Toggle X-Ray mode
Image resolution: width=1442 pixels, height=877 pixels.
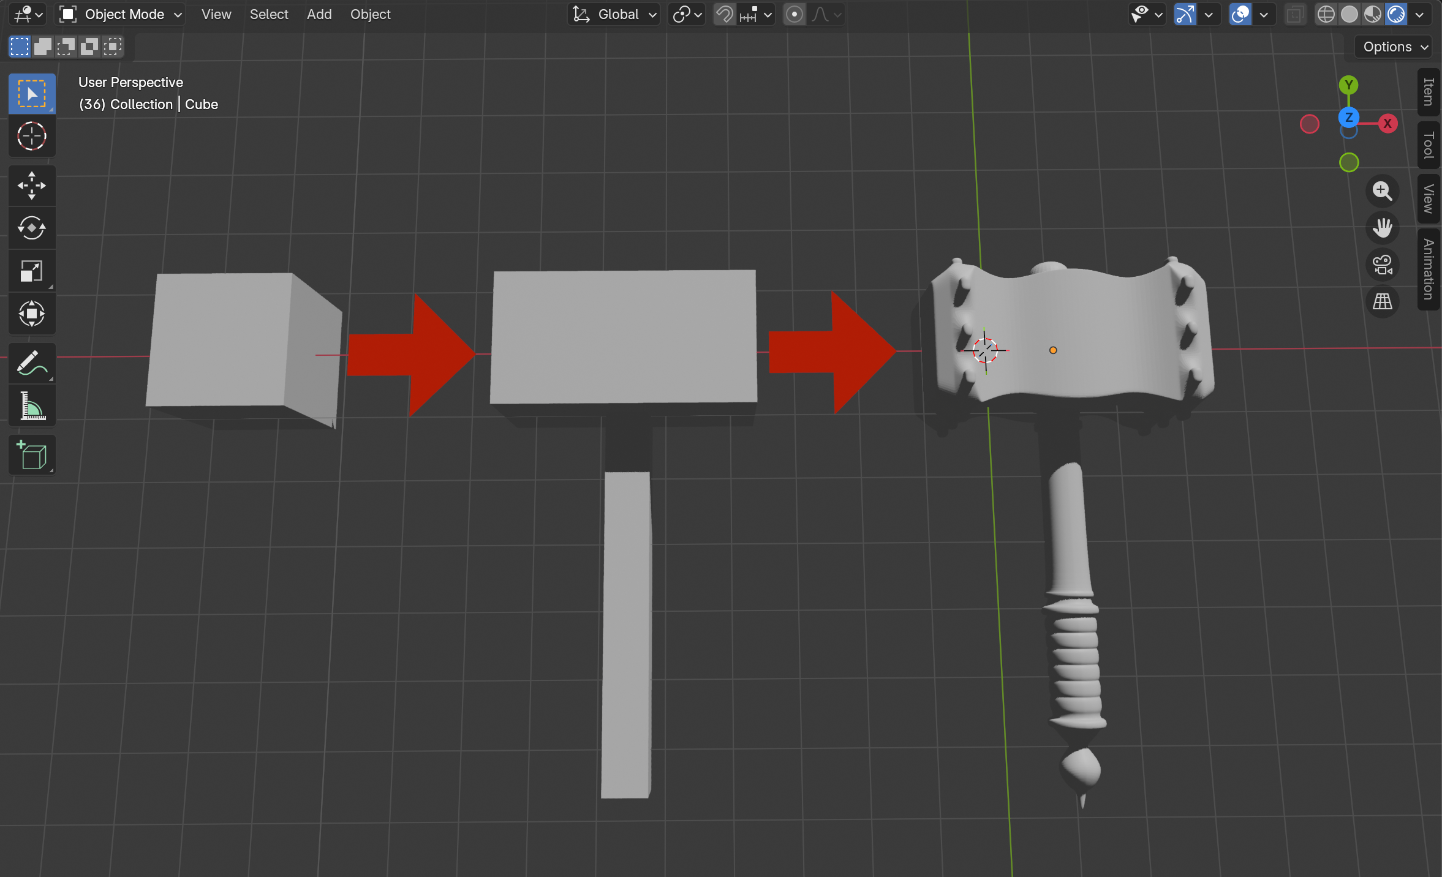click(1294, 14)
